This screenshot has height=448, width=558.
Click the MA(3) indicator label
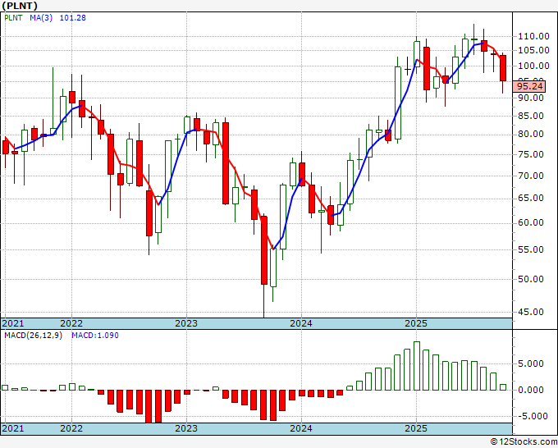[x=41, y=18]
